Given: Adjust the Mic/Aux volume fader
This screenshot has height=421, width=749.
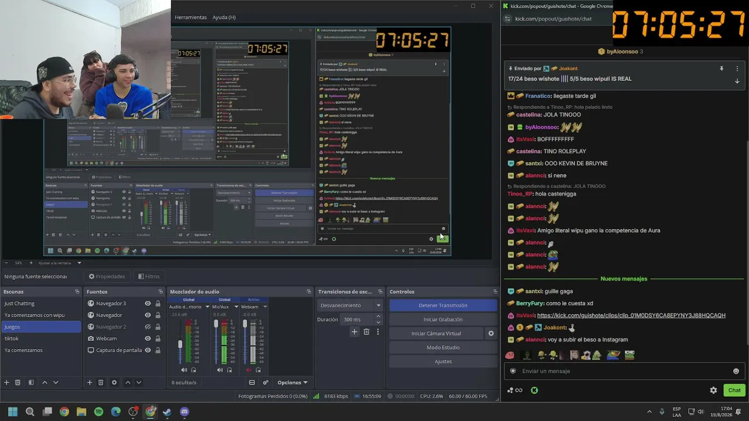Looking at the screenshot, I should coord(216,325).
